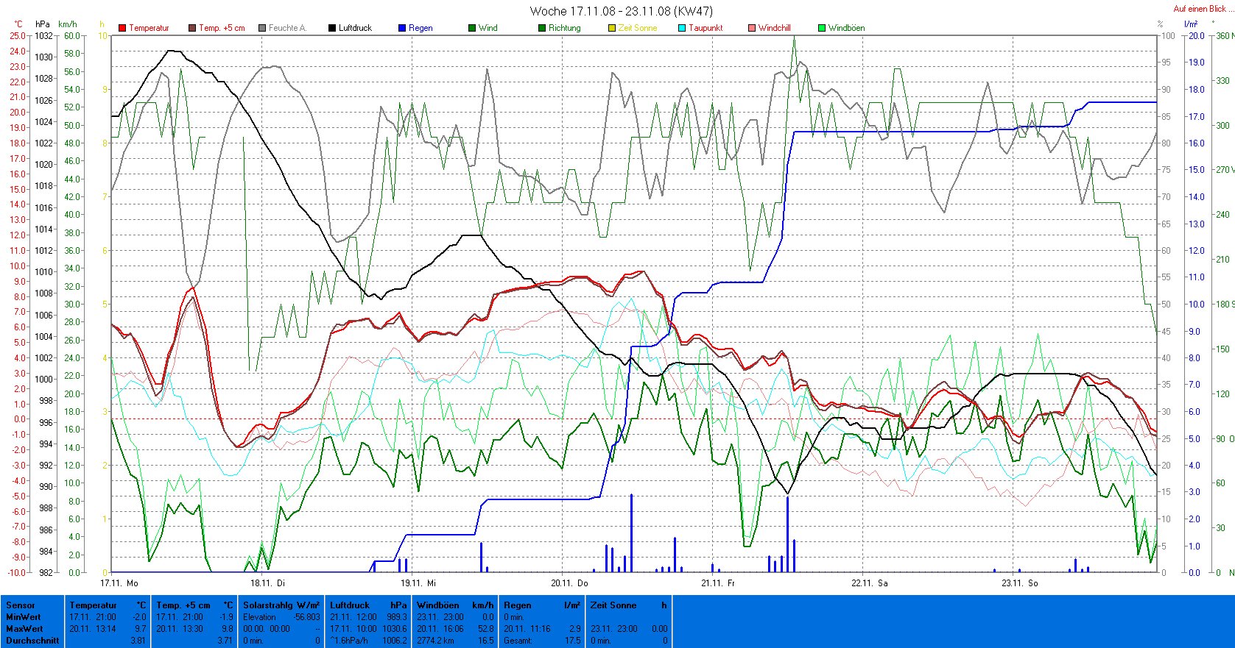
Task: Select the Richtung legend label
Action: point(564,28)
